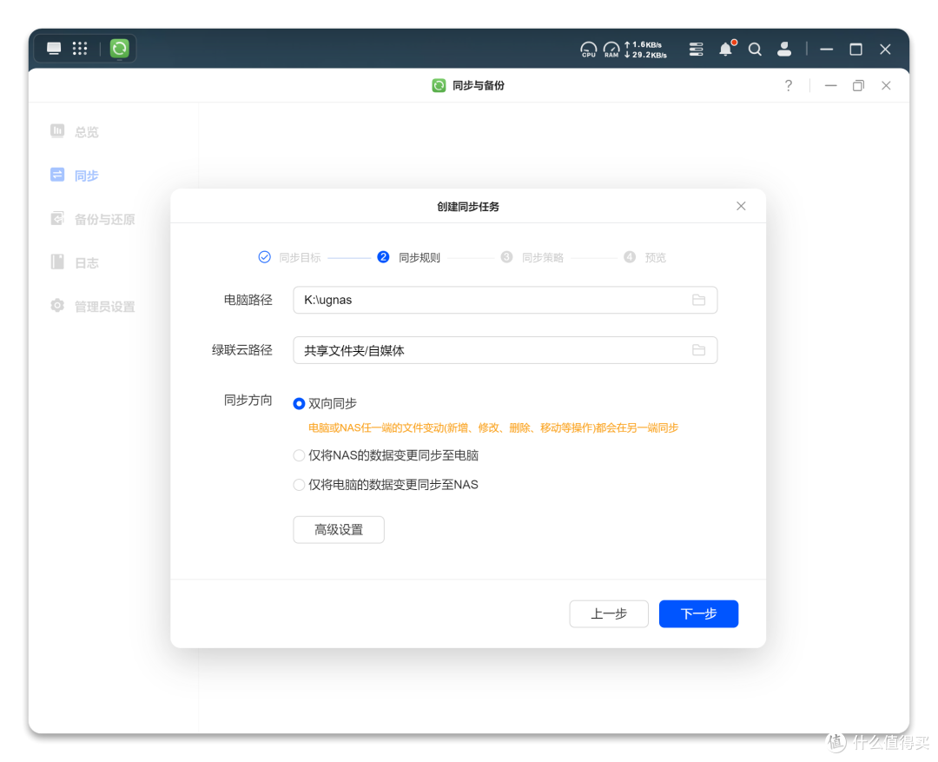Open 管理员设置 in the sidebar
Viewport: 938px width, 762px height.
[93, 306]
